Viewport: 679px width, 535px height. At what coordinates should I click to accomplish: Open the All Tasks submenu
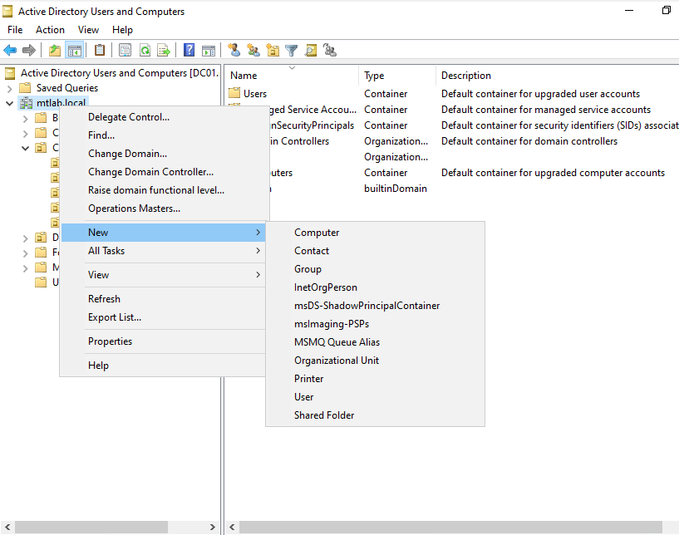(163, 251)
